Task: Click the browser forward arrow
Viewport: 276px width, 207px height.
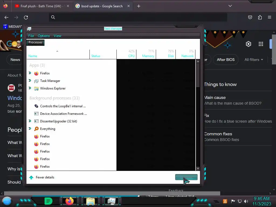Action: [x=16, y=18]
